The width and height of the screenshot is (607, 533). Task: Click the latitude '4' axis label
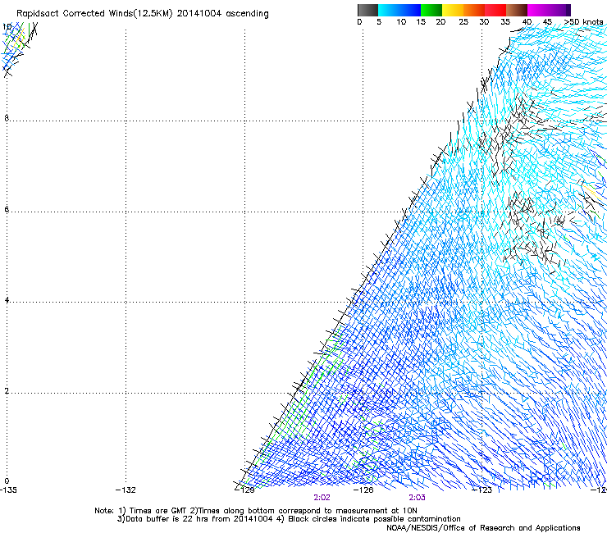[x=7, y=300]
